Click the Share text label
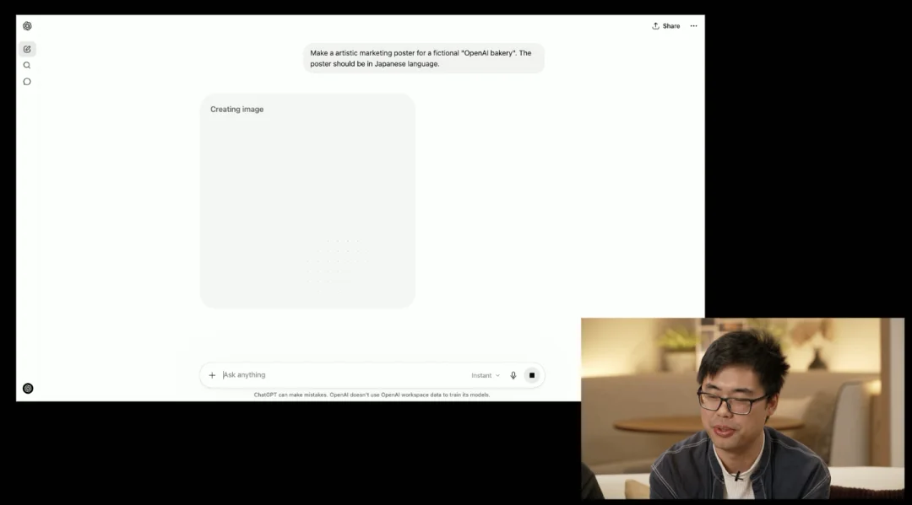Viewport: 912px width, 505px height. [x=671, y=26]
